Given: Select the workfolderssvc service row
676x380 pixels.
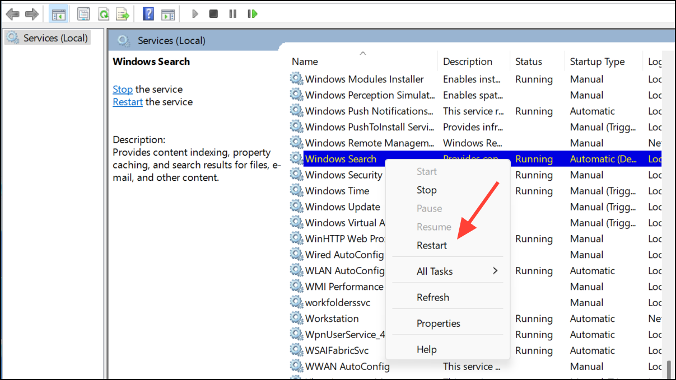Looking at the screenshot, I should [475, 302].
